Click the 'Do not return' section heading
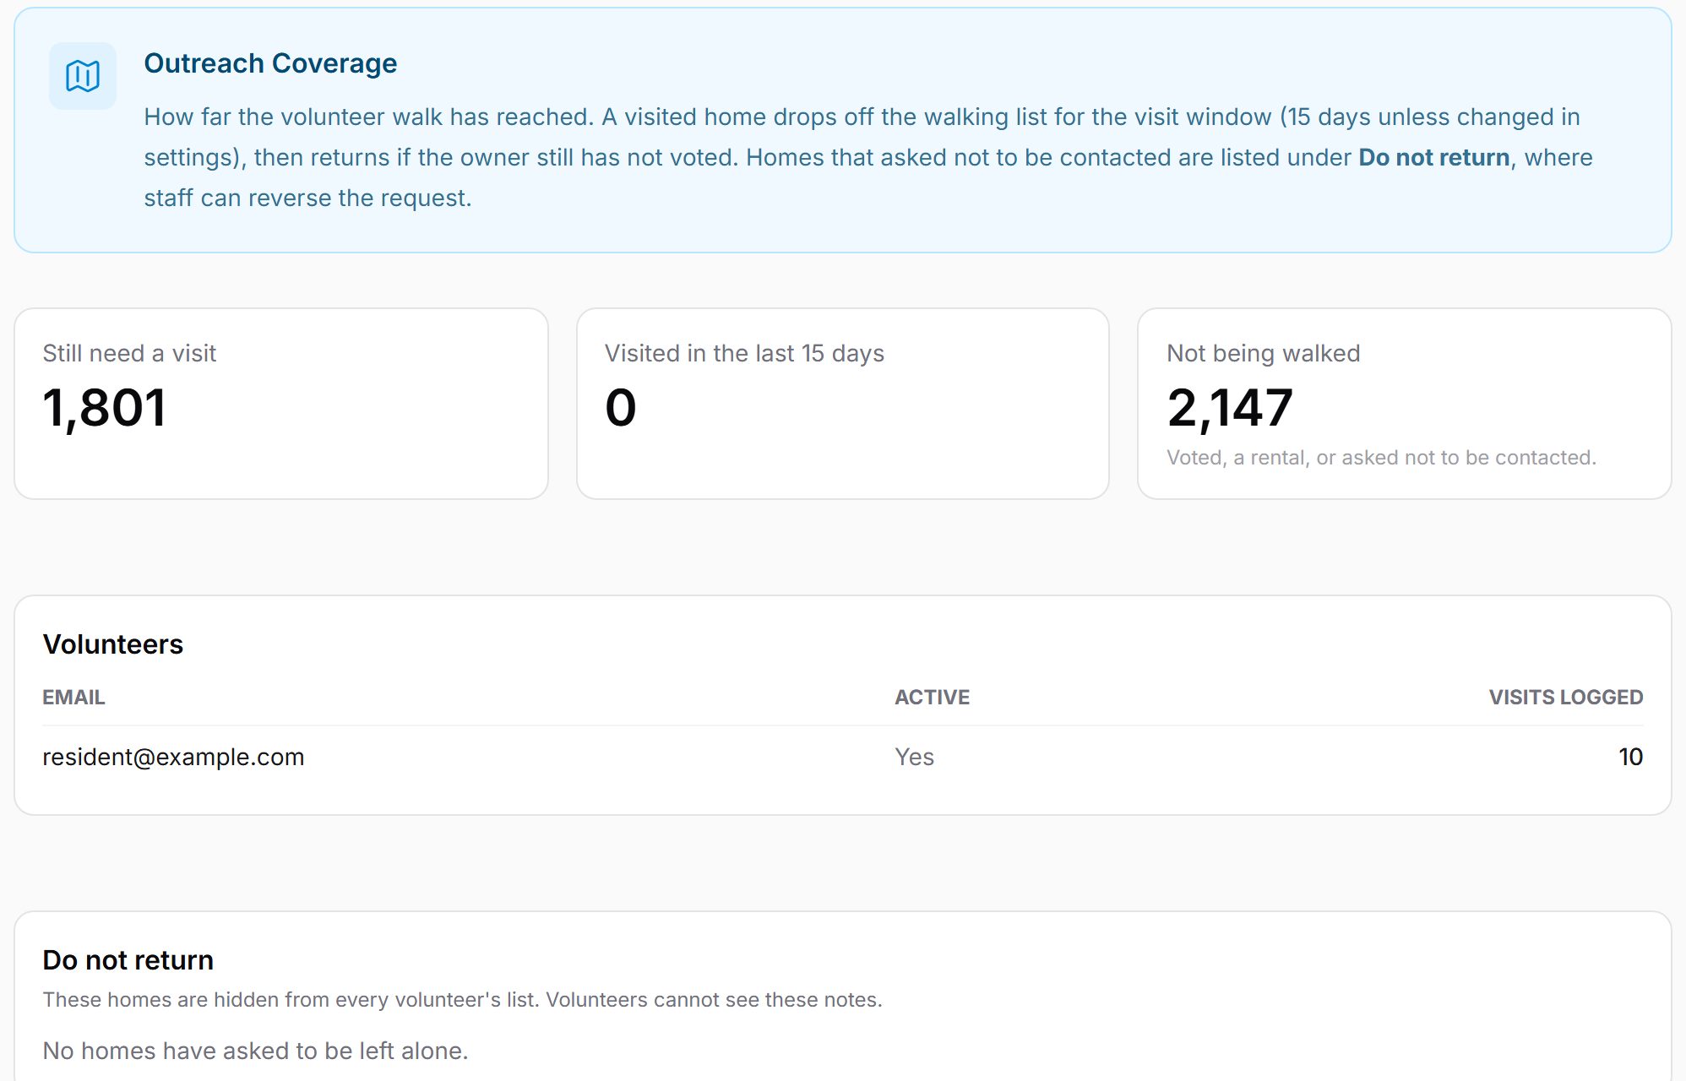This screenshot has width=1686, height=1081. click(x=128, y=960)
